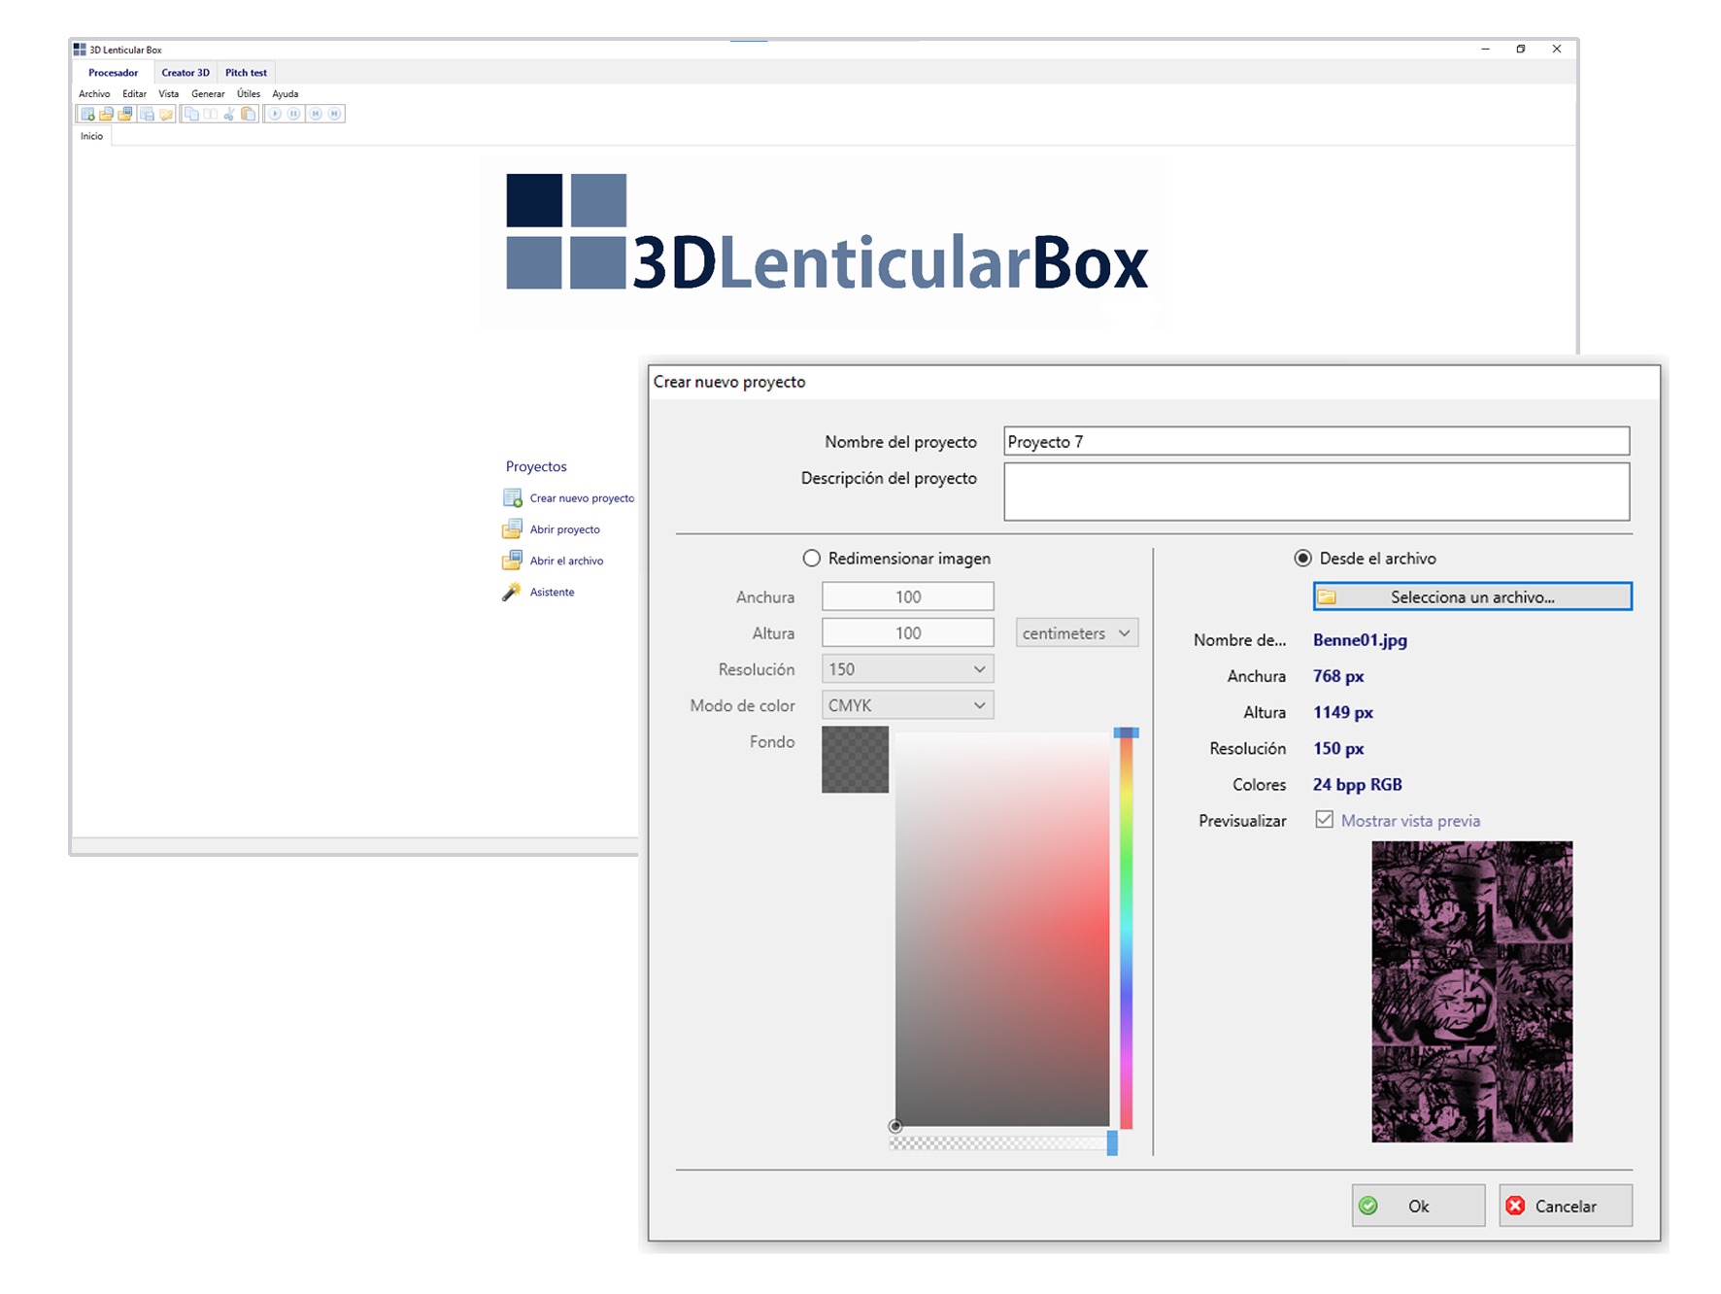Switch to the Creator 3D tab

[186, 72]
